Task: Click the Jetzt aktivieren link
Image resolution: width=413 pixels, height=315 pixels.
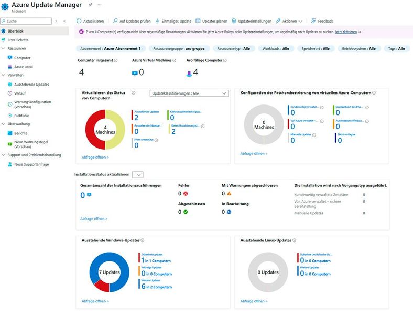Action: click(x=346, y=32)
